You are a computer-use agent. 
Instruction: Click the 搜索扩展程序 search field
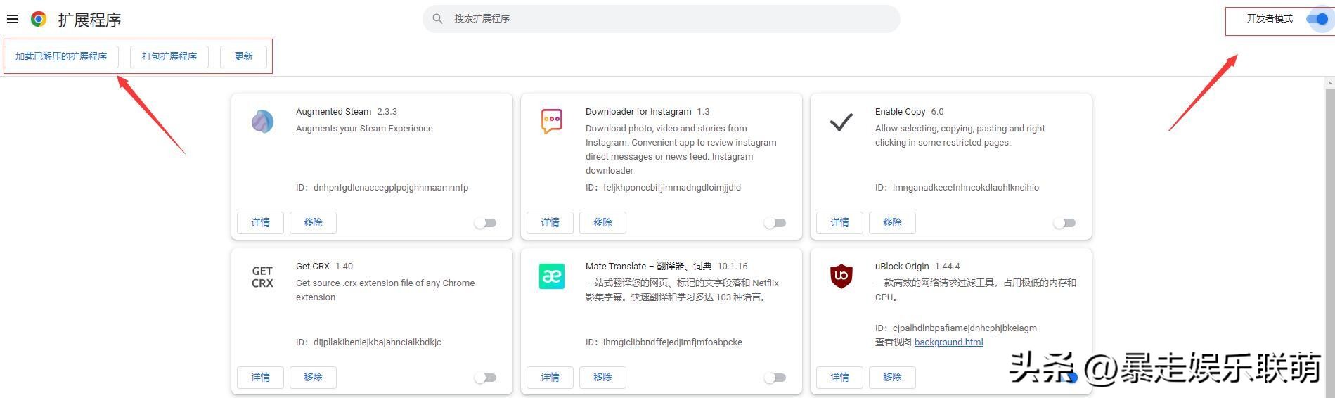click(x=668, y=19)
